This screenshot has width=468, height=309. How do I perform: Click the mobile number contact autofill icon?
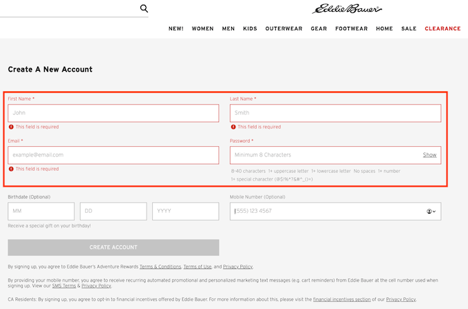click(x=431, y=211)
